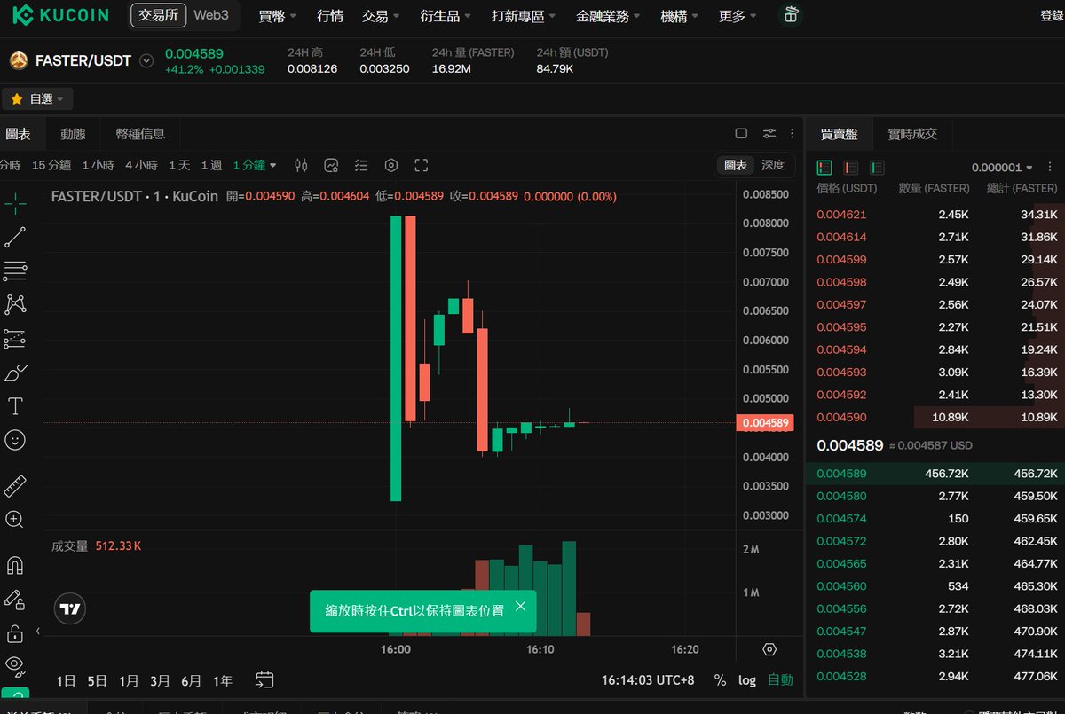Image resolution: width=1065 pixels, height=714 pixels.
Task: Select the brush drawing tool
Action: click(15, 372)
